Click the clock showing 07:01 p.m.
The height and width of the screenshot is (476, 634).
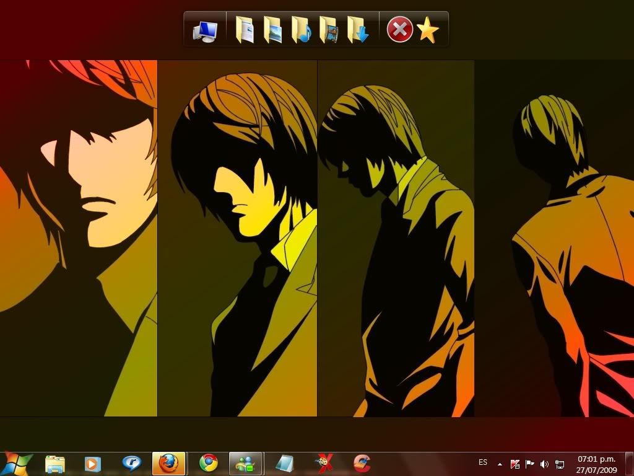(x=596, y=465)
